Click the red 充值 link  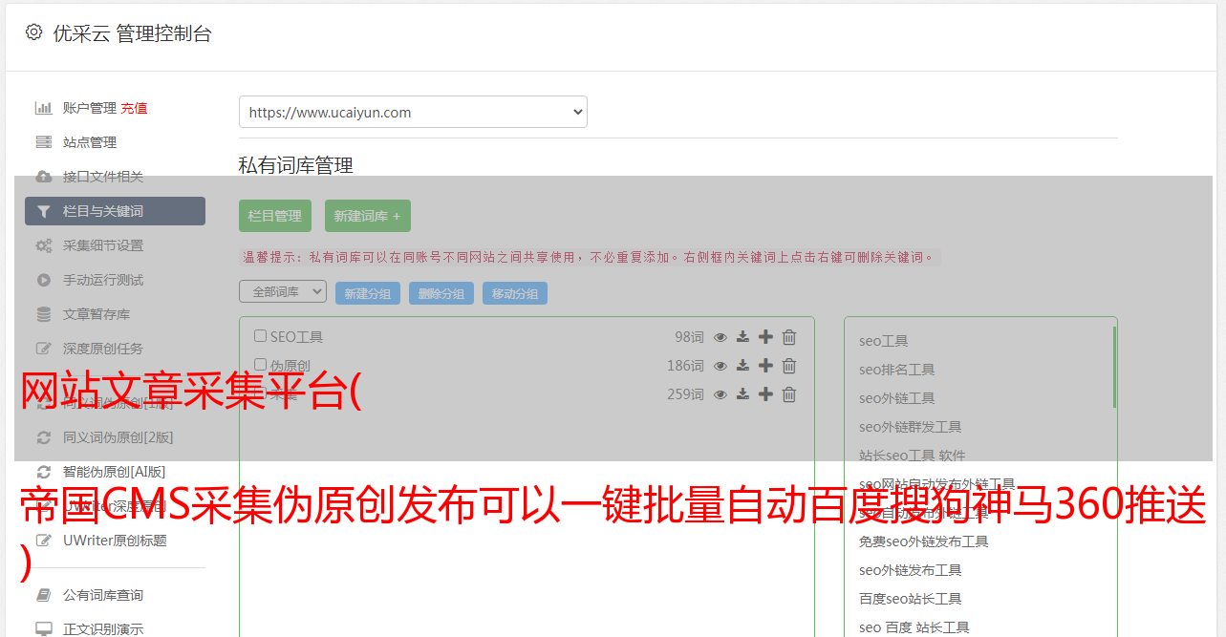click(134, 108)
